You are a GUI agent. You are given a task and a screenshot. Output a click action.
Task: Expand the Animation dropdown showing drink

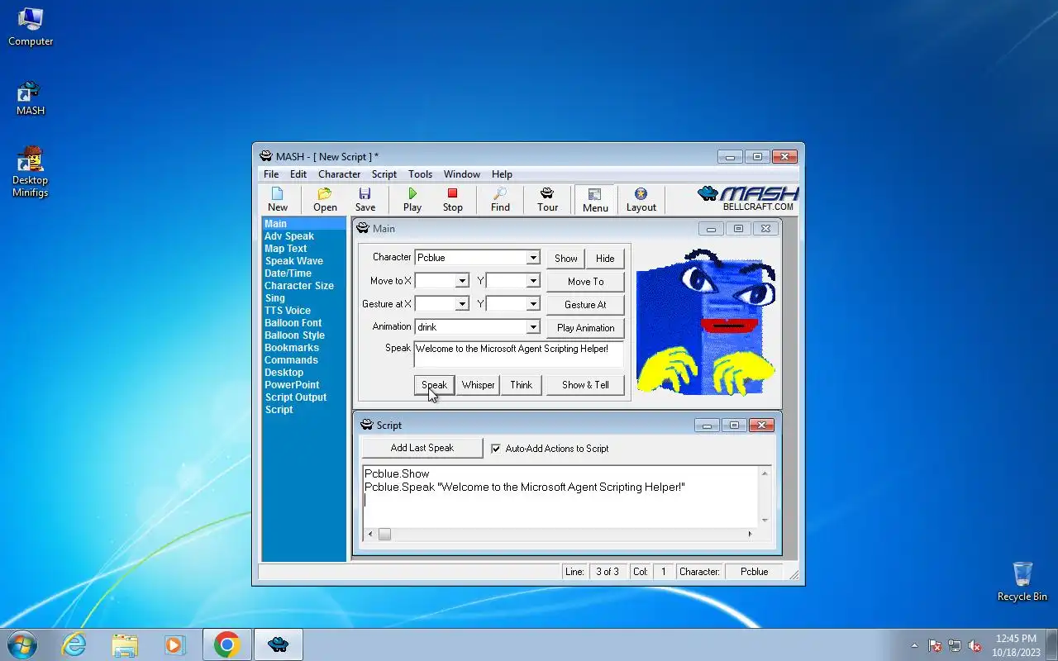(x=533, y=327)
